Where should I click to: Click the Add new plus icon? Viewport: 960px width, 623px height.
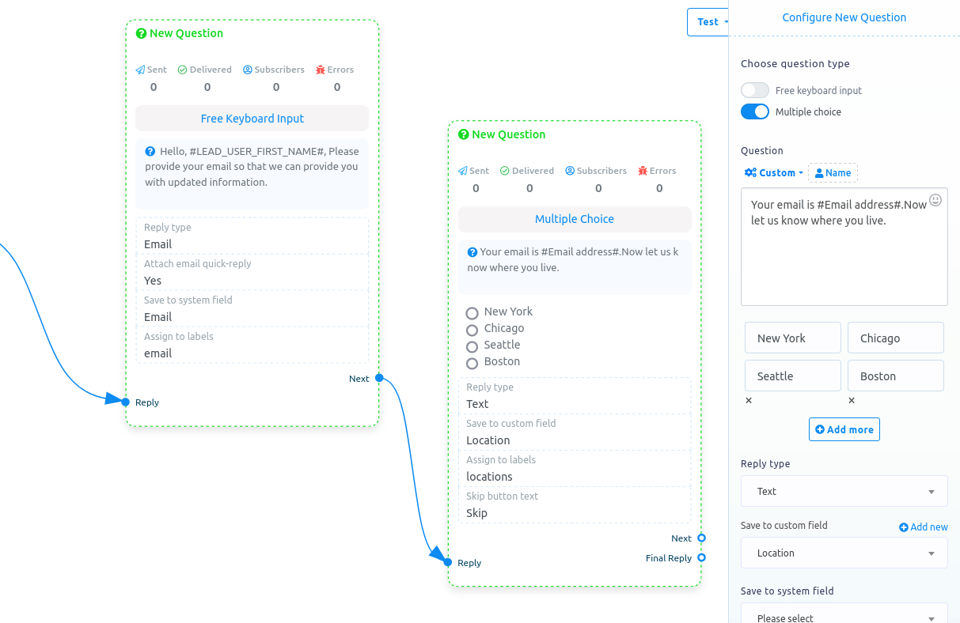point(905,527)
